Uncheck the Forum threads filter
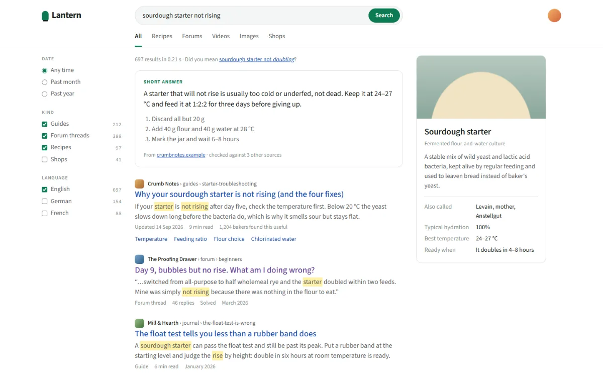 click(x=45, y=136)
